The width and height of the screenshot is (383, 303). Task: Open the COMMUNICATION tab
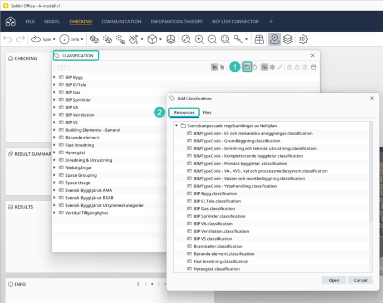point(121,22)
